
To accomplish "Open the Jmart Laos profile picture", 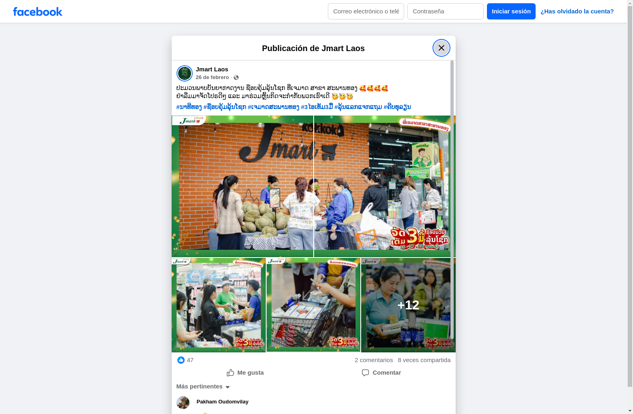I will click(184, 73).
